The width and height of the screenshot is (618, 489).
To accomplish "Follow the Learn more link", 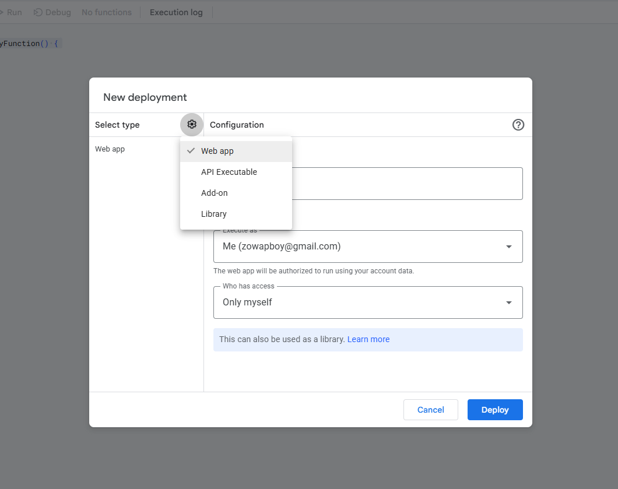I will (368, 339).
